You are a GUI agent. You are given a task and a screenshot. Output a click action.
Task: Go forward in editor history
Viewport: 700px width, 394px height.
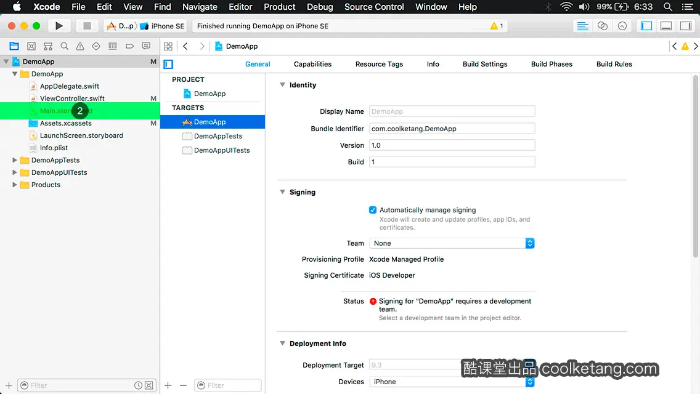[x=201, y=46]
